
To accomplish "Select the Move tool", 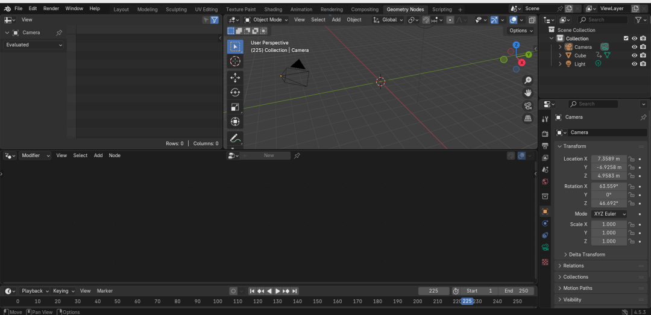I will 235,78.
